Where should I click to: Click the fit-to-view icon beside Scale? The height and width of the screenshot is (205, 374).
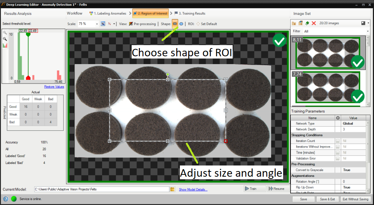coord(103,24)
